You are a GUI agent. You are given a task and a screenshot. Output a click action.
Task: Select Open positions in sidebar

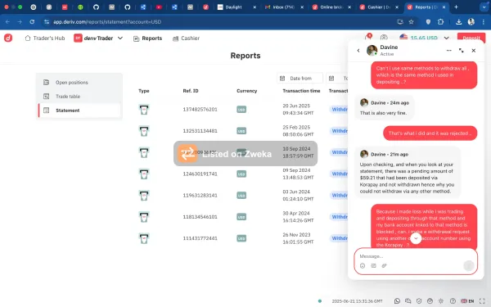click(x=79, y=83)
